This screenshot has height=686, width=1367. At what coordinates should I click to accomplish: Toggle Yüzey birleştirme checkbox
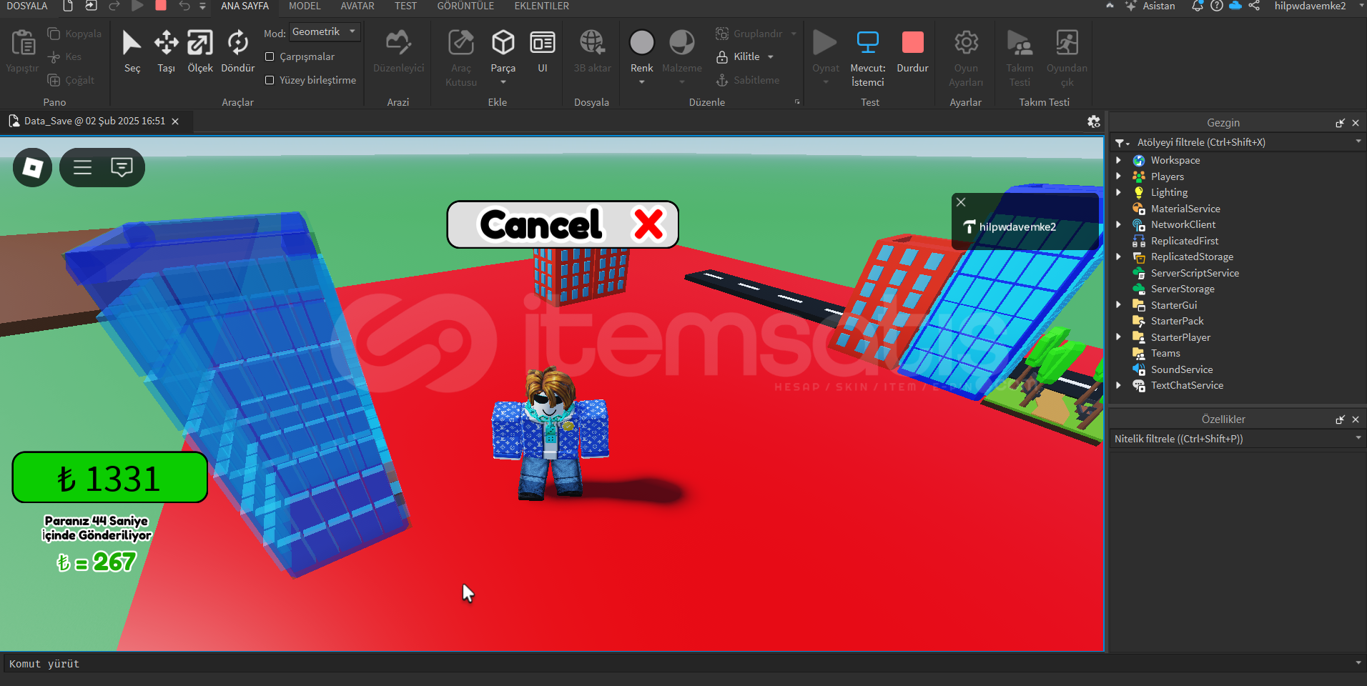click(x=270, y=80)
